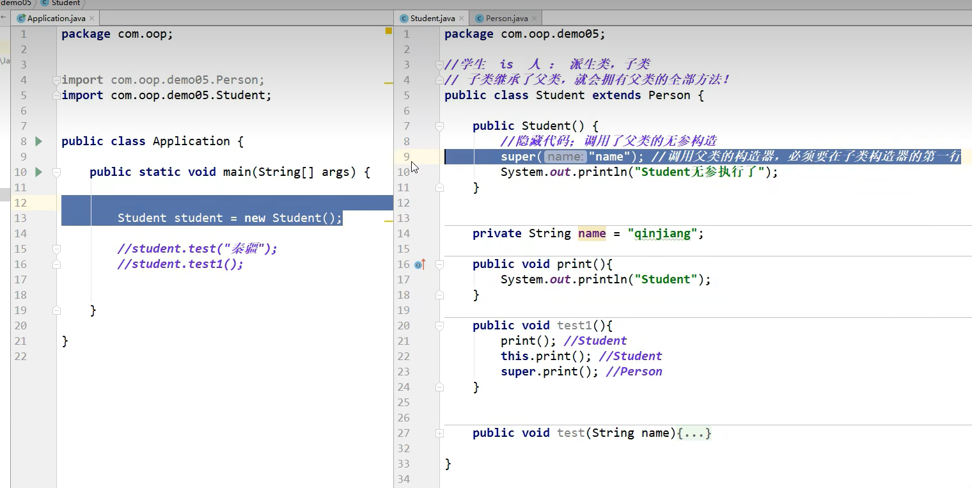The width and height of the screenshot is (972, 488).
Task: Select the Student.java editor tab
Action: coord(432,19)
